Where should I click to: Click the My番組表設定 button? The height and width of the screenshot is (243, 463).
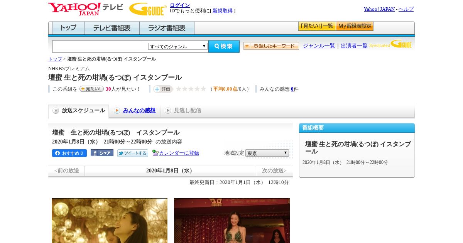(355, 26)
